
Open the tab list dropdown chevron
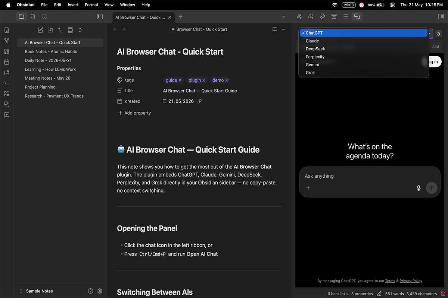tap(284, 17)
